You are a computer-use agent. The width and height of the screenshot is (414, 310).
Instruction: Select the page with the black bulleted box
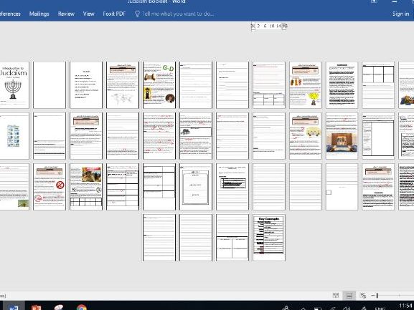(x=232, y=187)
